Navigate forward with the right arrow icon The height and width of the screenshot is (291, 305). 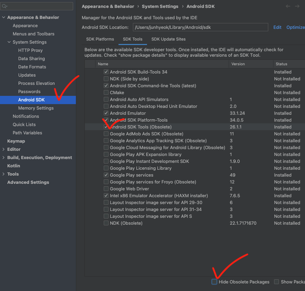click(297, 6)
